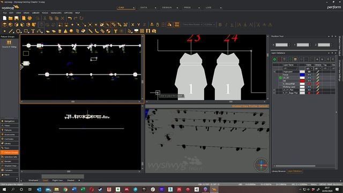The height and width of the screenshot is (193, 343).
Task: Toggle visibility of Working Layer
Action: coord(309,87)
